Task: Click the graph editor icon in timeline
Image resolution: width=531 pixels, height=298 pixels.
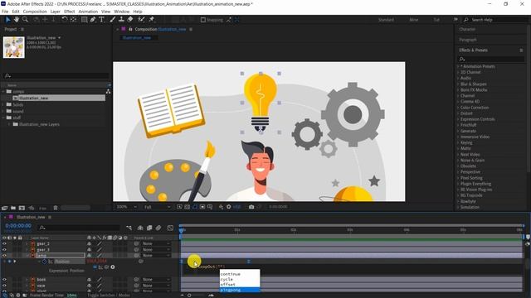Action: pyautogui.click(x=170, y=228)
